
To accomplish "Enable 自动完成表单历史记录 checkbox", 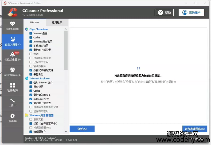I will tap(31, 107).
